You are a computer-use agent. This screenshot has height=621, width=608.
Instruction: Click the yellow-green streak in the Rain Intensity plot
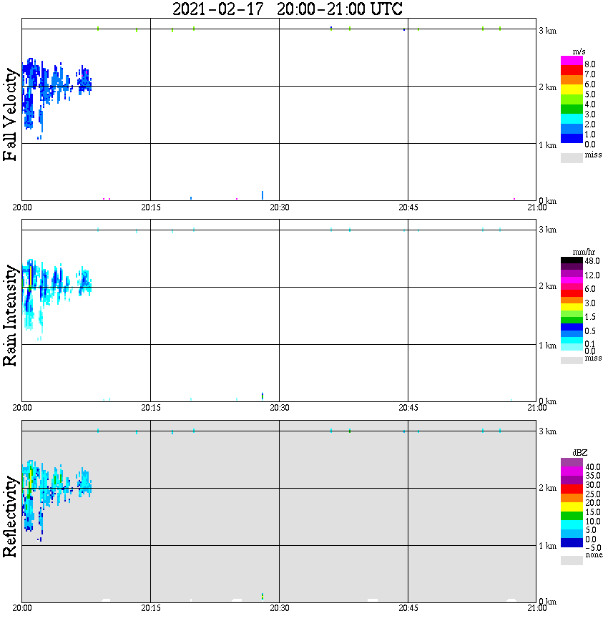coord(31,278)
